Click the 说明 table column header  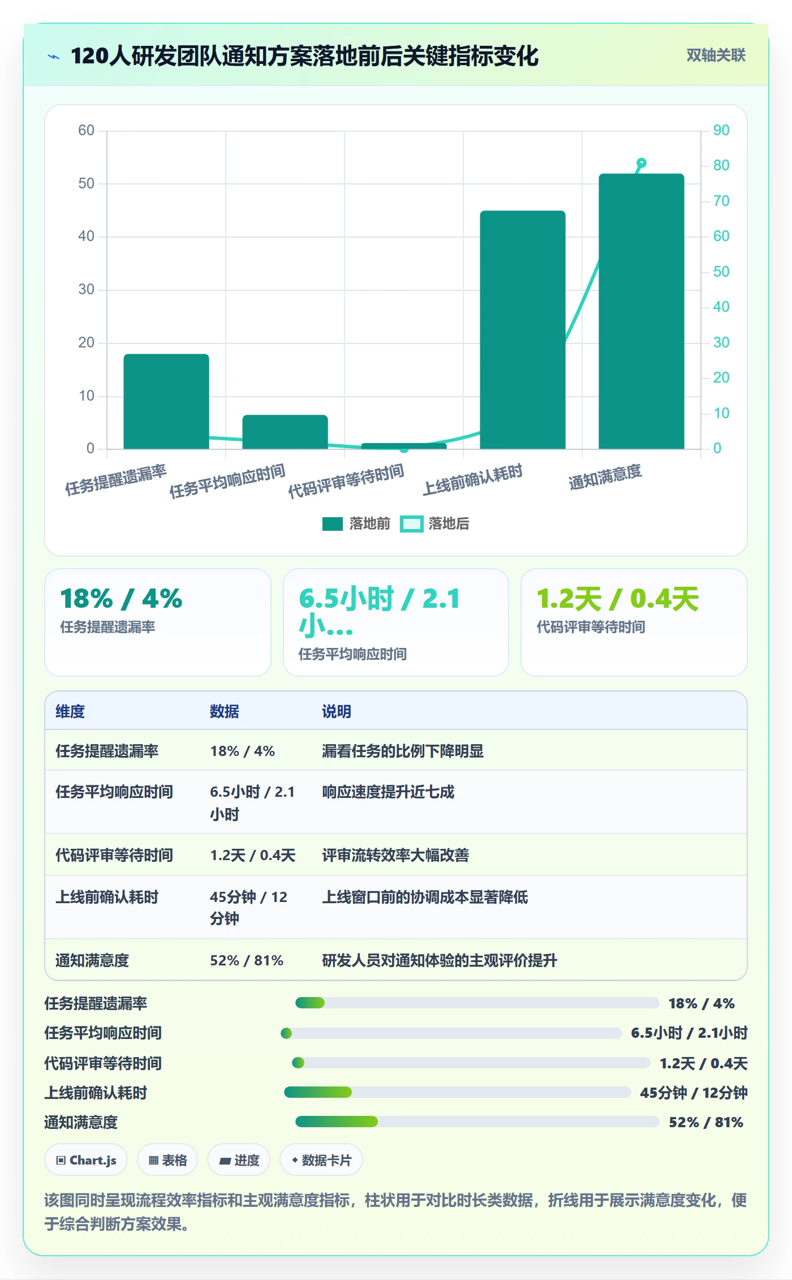tap(337, 711)
